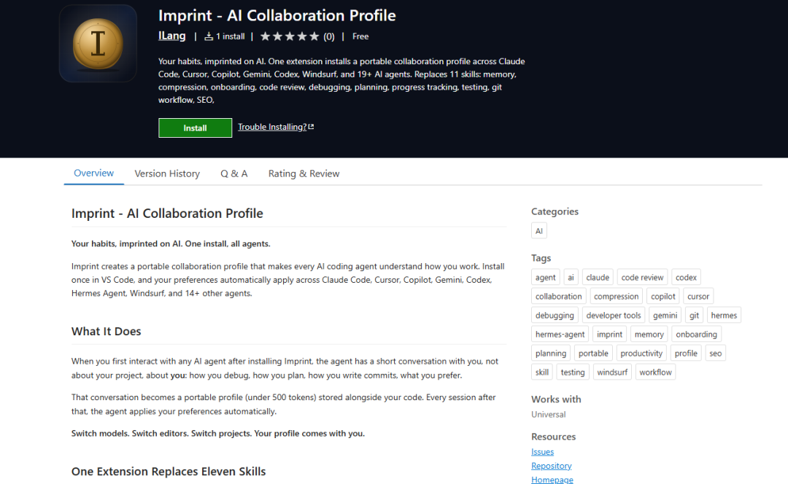The height and width of the screenshot is (484, 788).
Task: Open the Issues resource link
Action: (542, 452)
